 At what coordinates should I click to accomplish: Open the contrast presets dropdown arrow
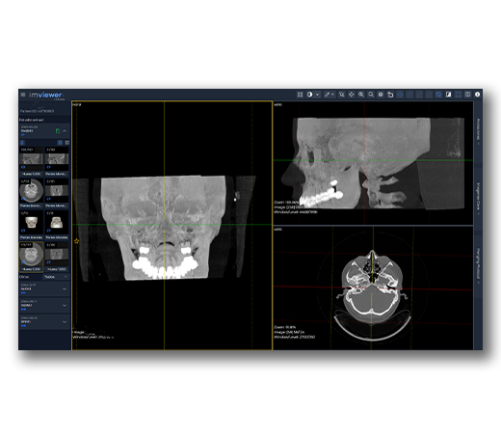pyautogui.click(x=318, y=95)
